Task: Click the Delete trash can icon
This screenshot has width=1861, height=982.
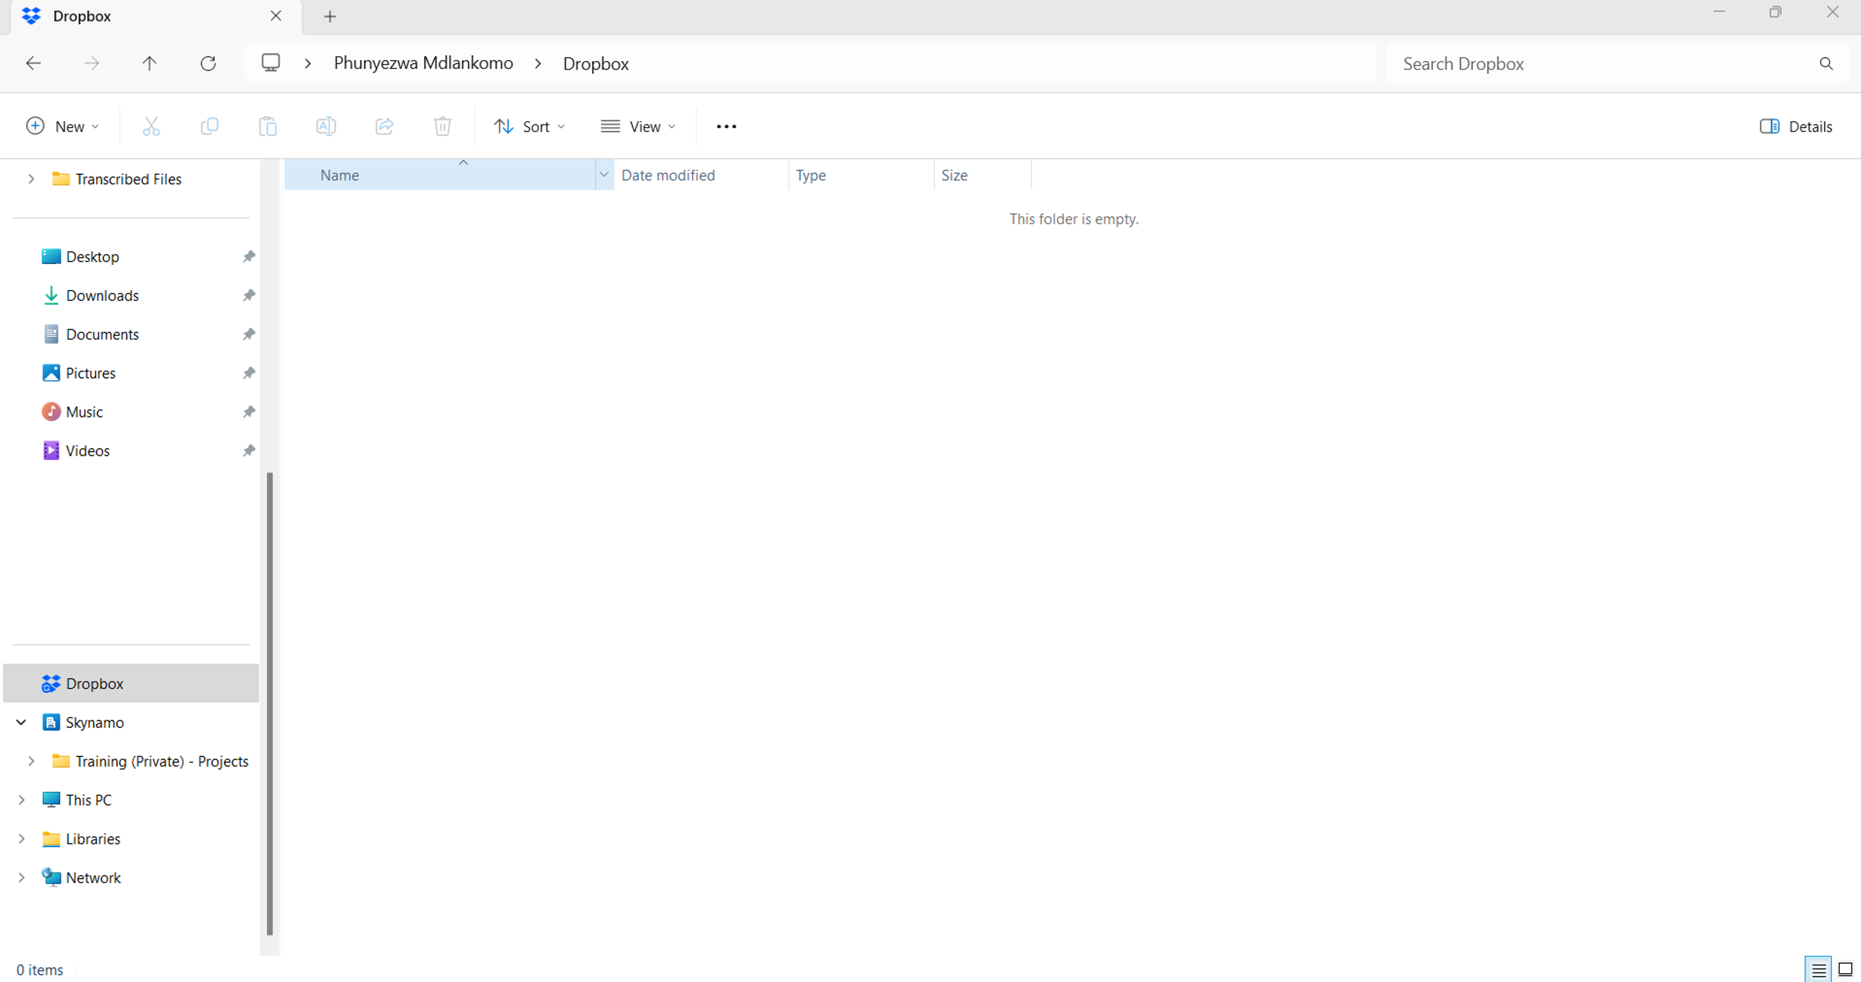Action: [442, 126]
